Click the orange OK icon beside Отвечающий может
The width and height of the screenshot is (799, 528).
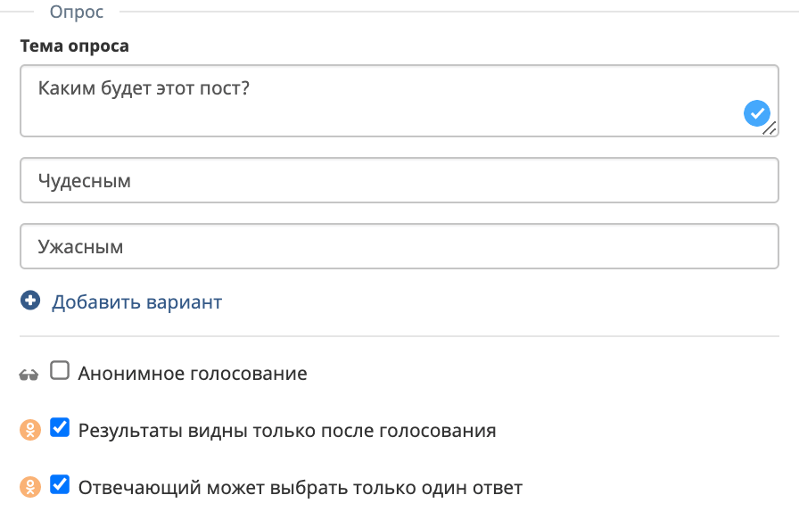[29, 486]
